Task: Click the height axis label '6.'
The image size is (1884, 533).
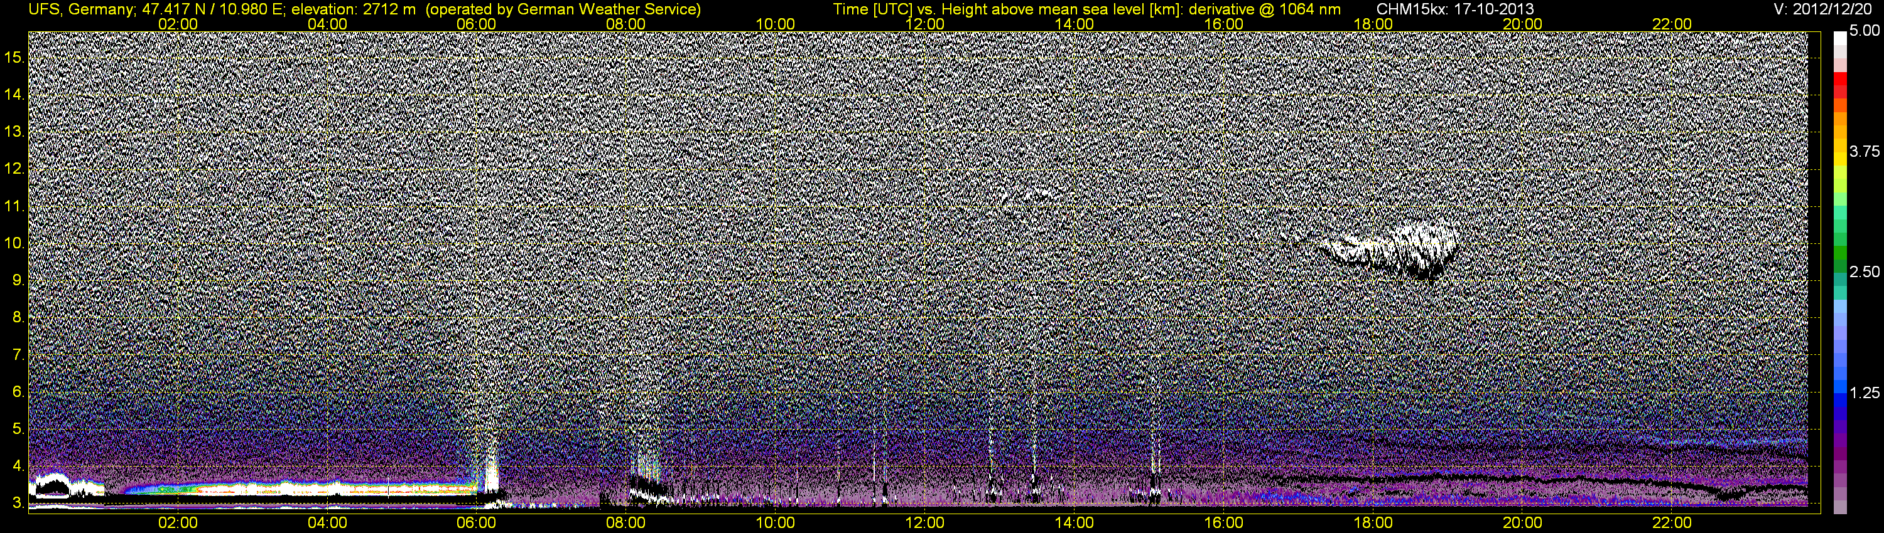Action: [18, 392]
